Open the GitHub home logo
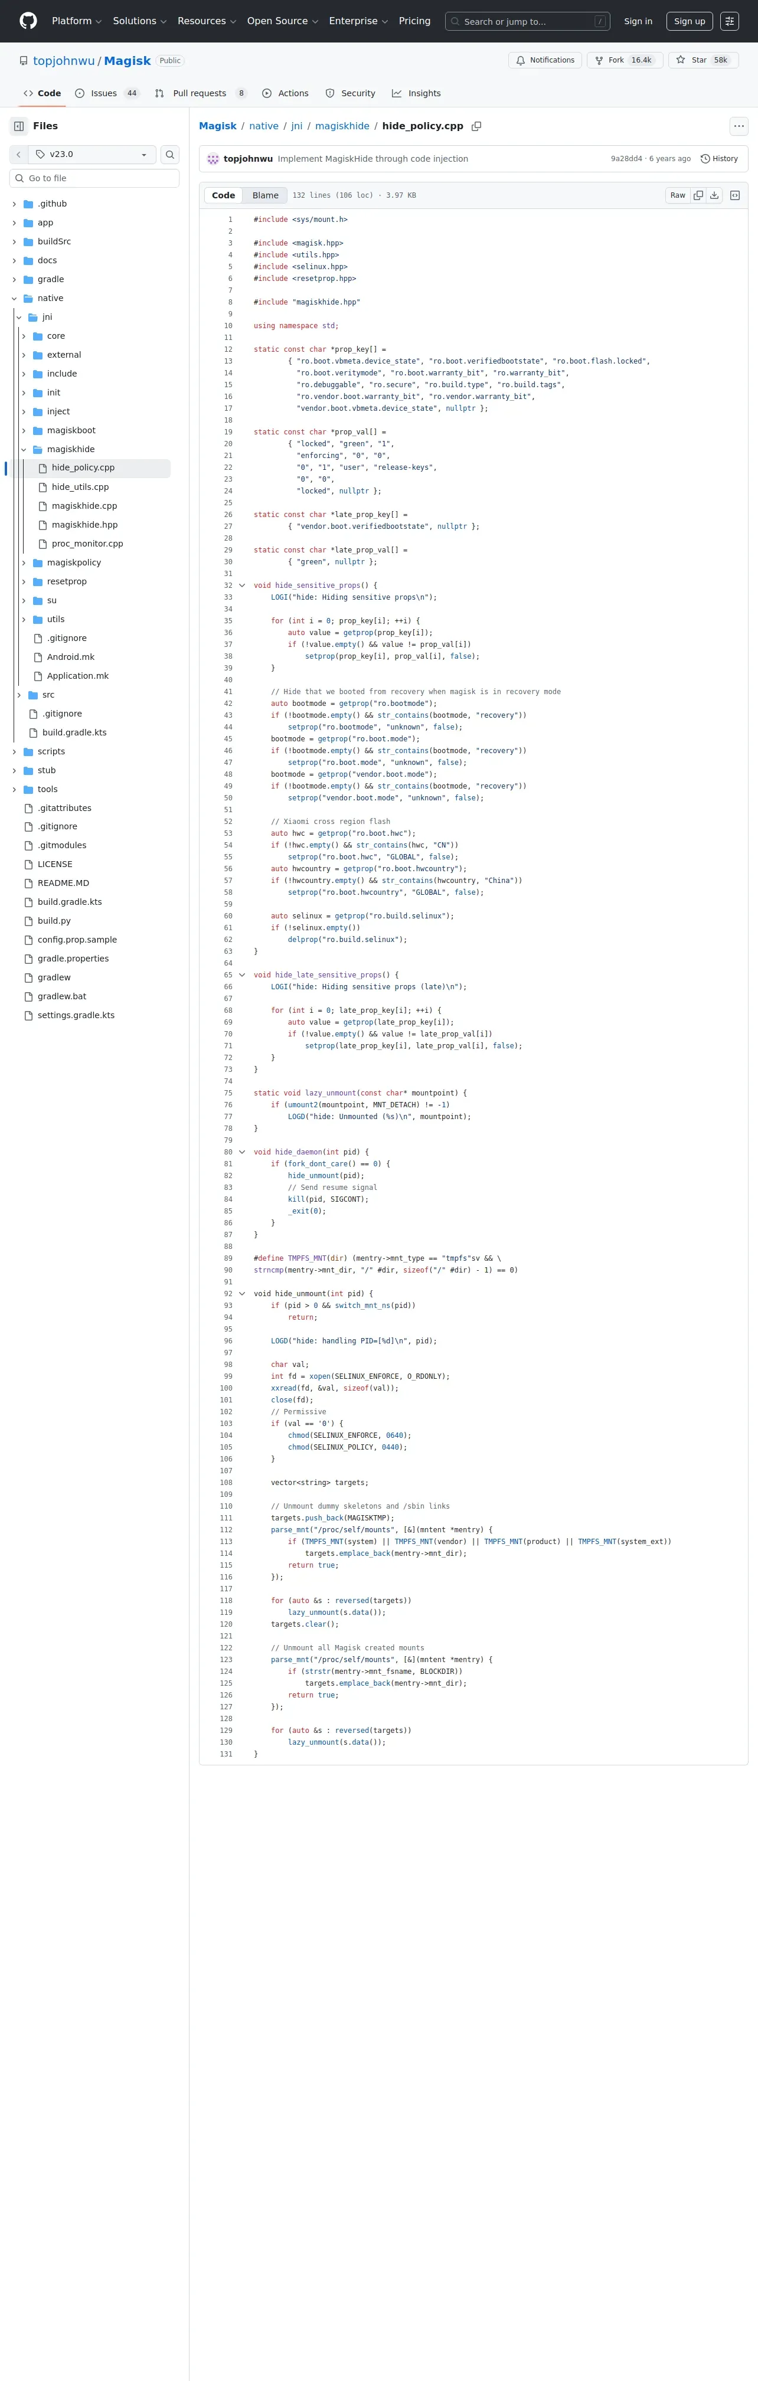Viewport: 758px width, 2381px height. [x=28, y=20]
